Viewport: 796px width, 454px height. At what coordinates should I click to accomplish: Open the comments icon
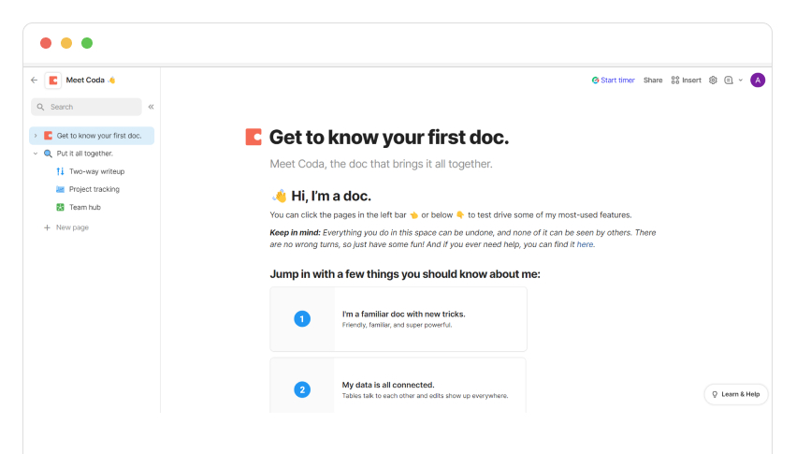(729, 81)
